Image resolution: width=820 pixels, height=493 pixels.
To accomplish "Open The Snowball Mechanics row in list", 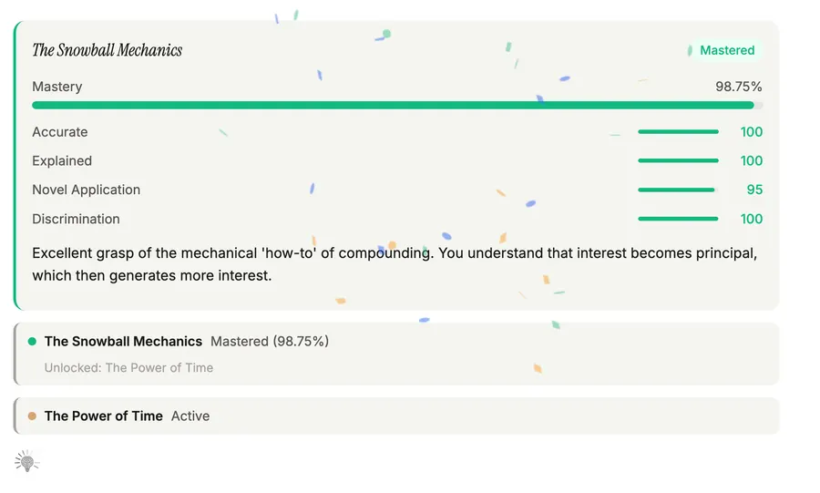I will click(x=396, y=354).
